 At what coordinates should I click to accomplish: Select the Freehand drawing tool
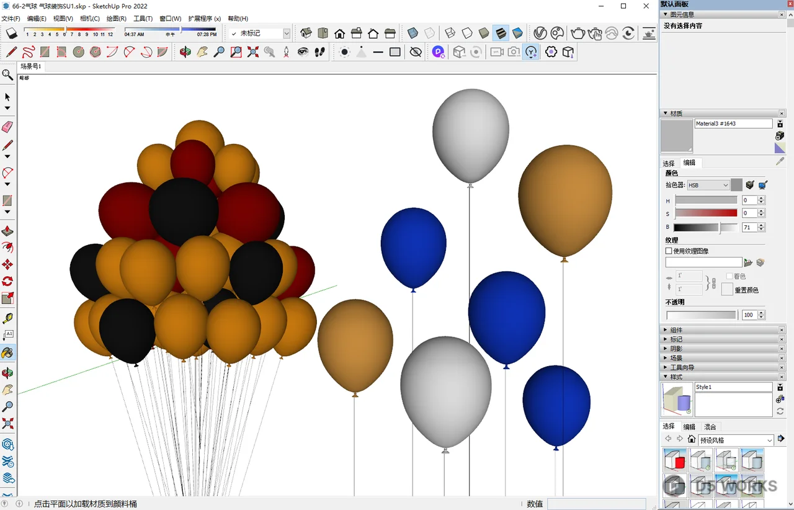(x=29, y=52)
